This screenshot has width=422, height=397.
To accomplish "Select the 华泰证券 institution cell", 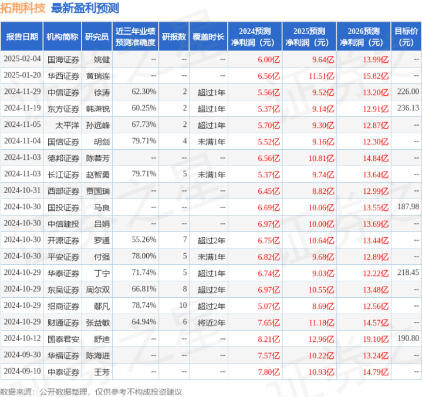I will click(x=63, y=273).
